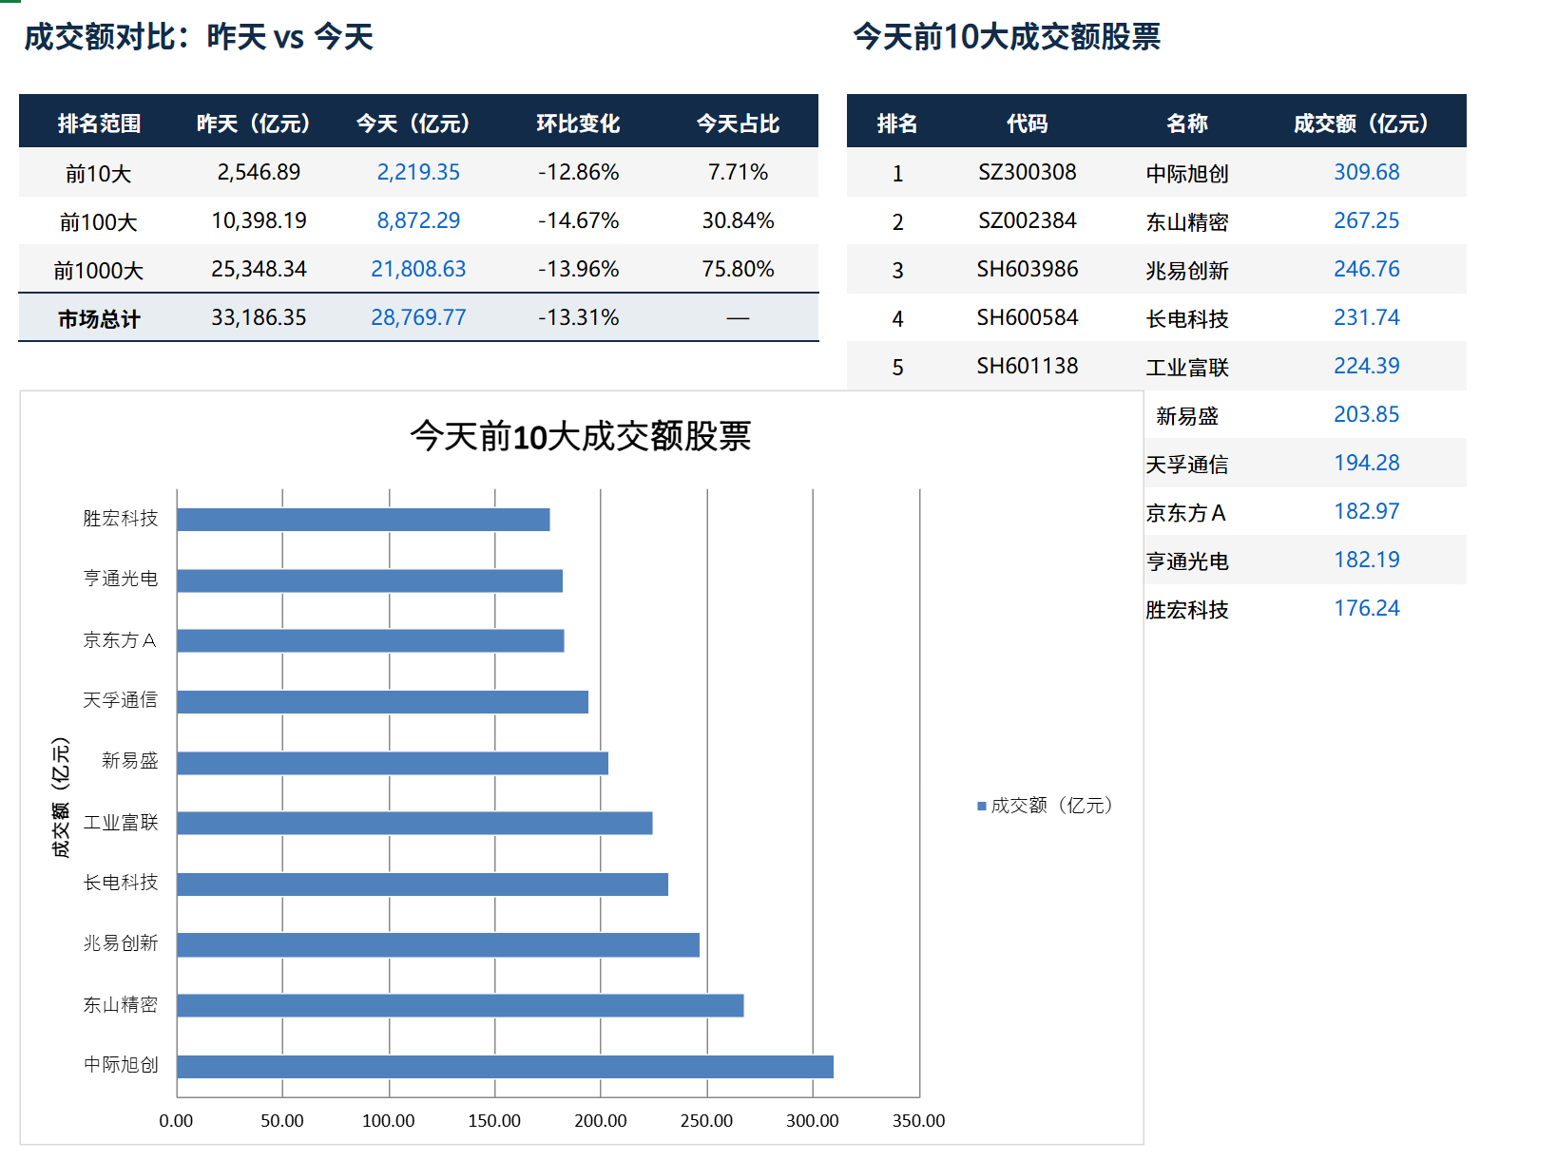1557x1160 pixels.
Task: Click the value 176.24
Action: pos(1367,608)
